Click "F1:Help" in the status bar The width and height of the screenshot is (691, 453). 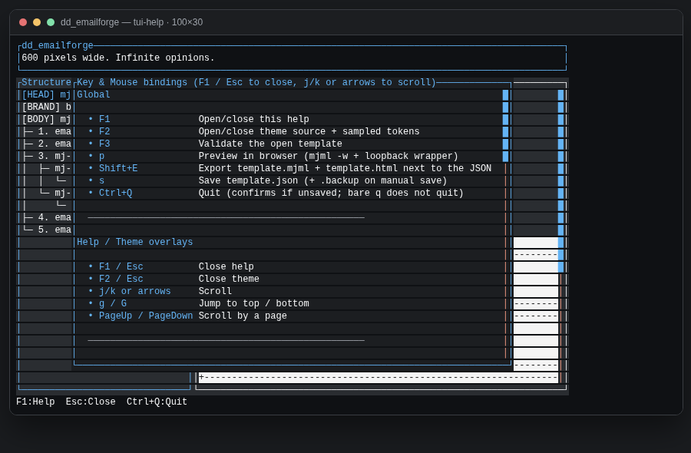pos(35,402)
